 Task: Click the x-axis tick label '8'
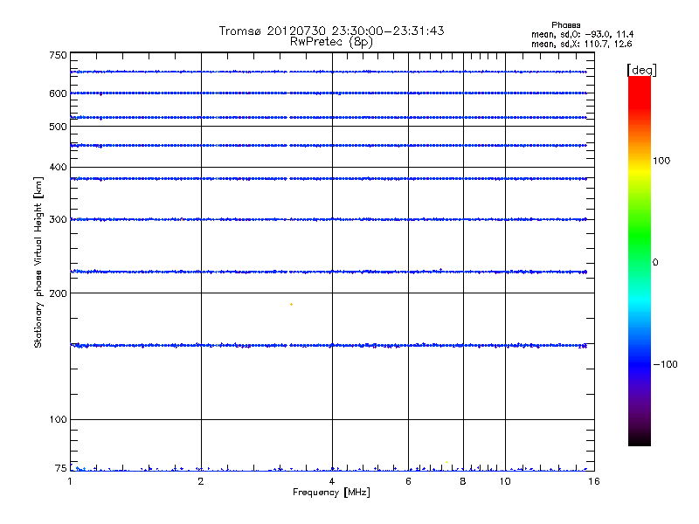[x=463, y=481]
